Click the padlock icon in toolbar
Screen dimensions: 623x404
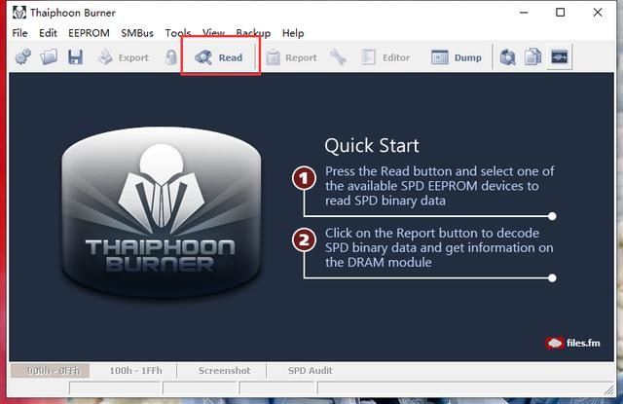pyautogui.click(x=171, y=57)
